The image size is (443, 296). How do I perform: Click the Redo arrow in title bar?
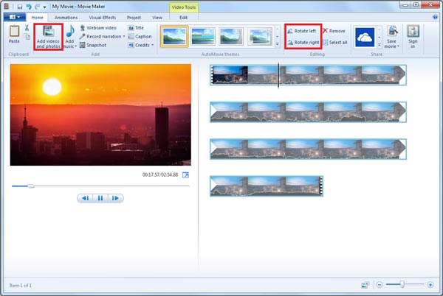(x=37, y=7)
